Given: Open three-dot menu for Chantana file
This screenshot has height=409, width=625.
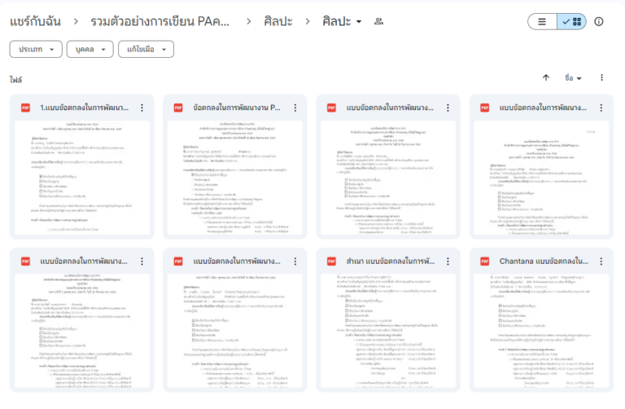Looking at the screenshot, I should pyautogui.click(x=601, y=262).
